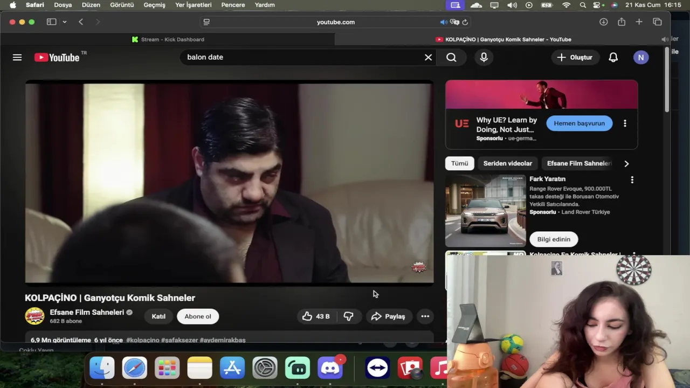This screenshot has width=690, height=388.
Task: Click the Paylaş share button
Action: (388, 316)
